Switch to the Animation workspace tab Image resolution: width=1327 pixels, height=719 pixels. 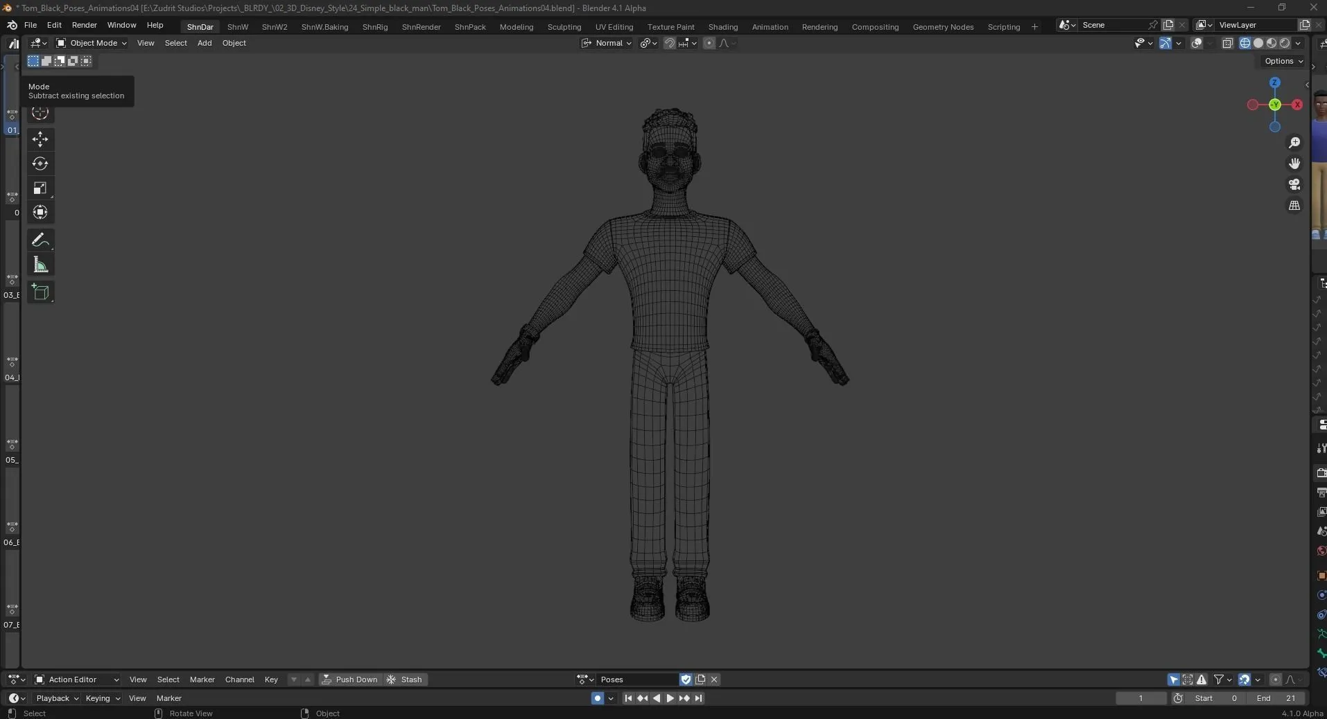(769, 27)
